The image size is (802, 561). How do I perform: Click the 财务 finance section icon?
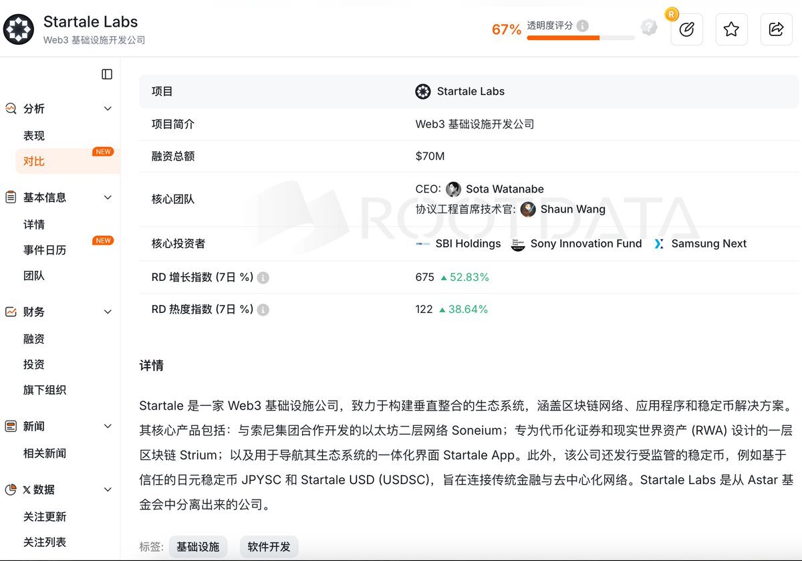point(11,312)
